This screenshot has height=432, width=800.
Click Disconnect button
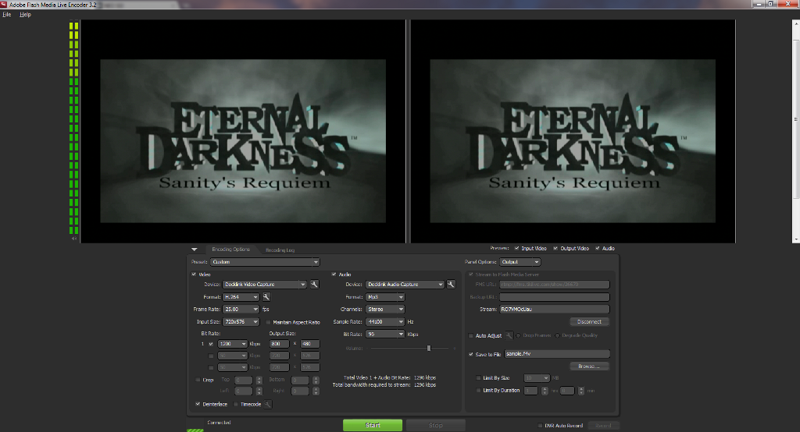(589, 321)
